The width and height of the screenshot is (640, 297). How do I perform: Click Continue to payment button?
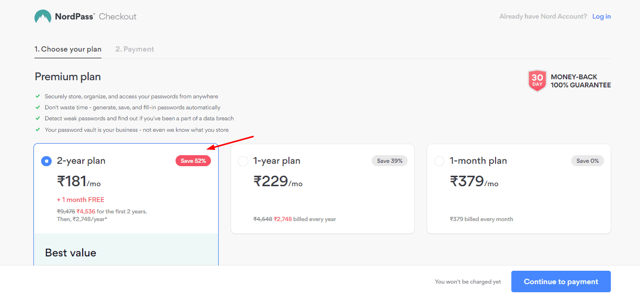(x=561, y=282)
